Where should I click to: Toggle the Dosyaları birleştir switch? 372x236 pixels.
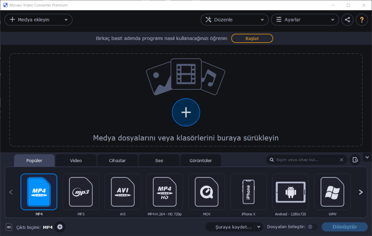(x=312, y=227)
